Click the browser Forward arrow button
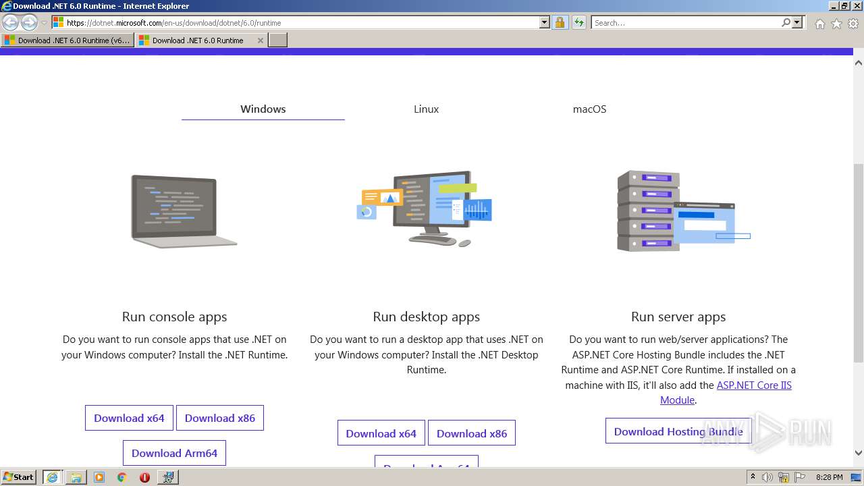 29,22
